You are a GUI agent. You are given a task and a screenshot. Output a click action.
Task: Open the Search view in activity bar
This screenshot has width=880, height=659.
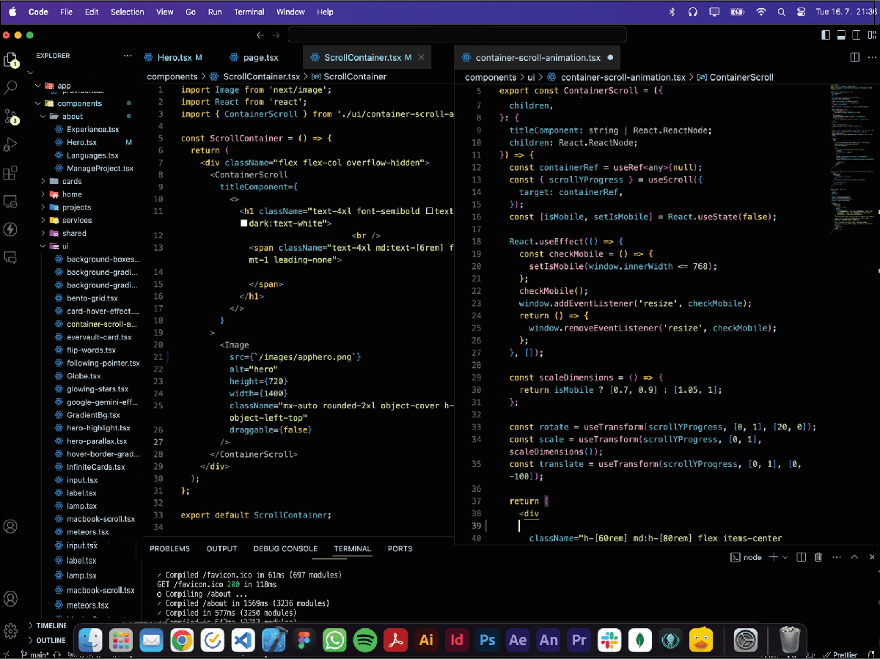11,88
